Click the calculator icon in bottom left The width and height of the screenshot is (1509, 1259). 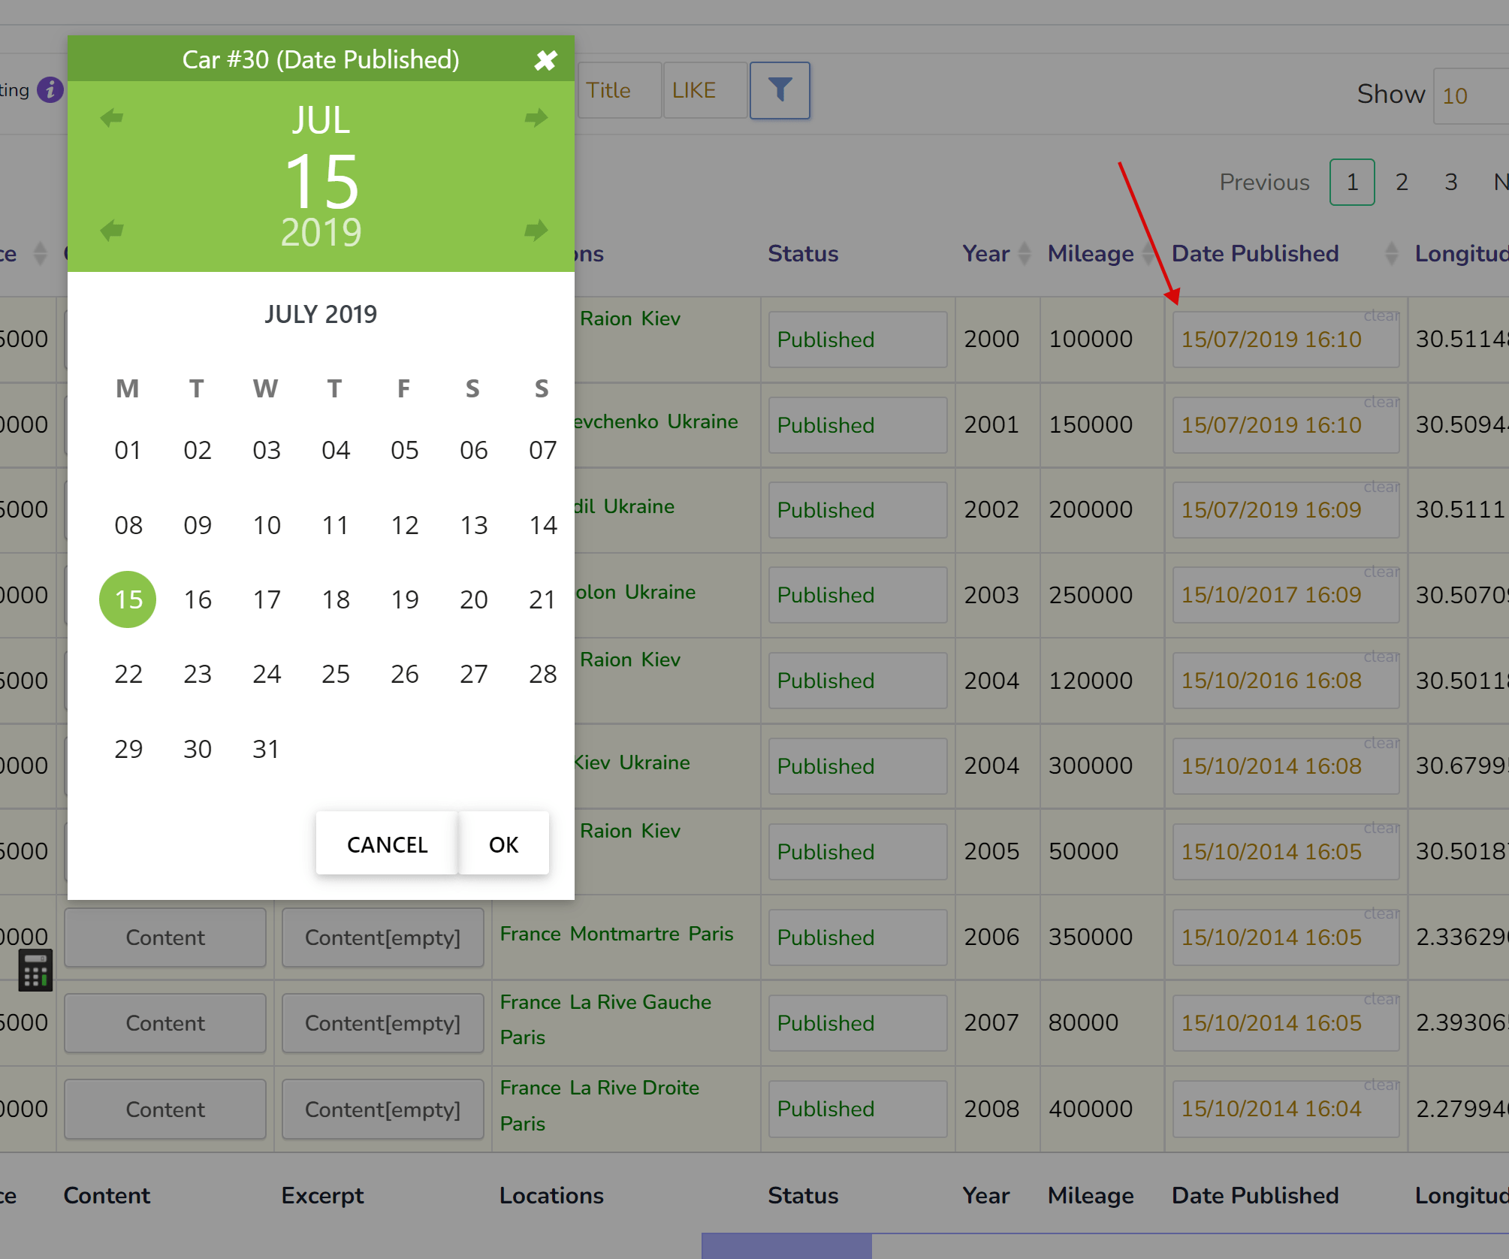34,972
